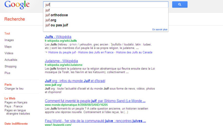The width and height of the screenshot is (223, 126).
Task: Open Maps results in sidebar
Action: tap(8, 47)
